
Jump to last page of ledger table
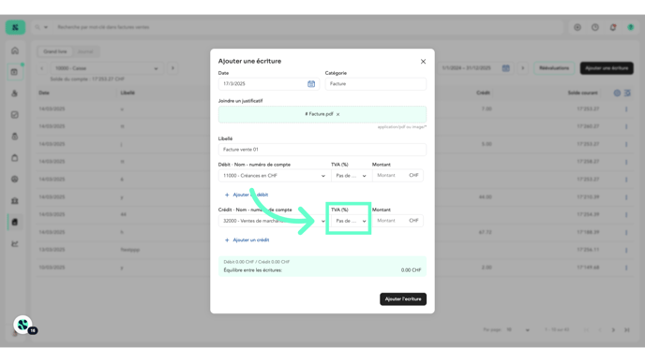[x=627, y=330]
